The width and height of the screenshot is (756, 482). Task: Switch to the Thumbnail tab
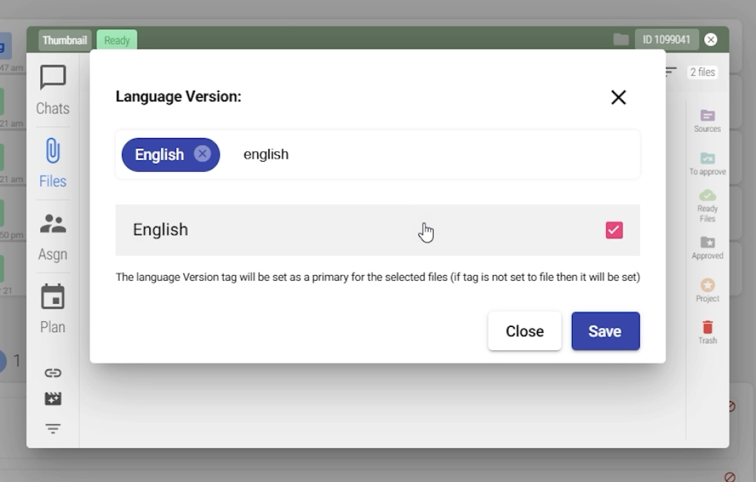point(65,40)
